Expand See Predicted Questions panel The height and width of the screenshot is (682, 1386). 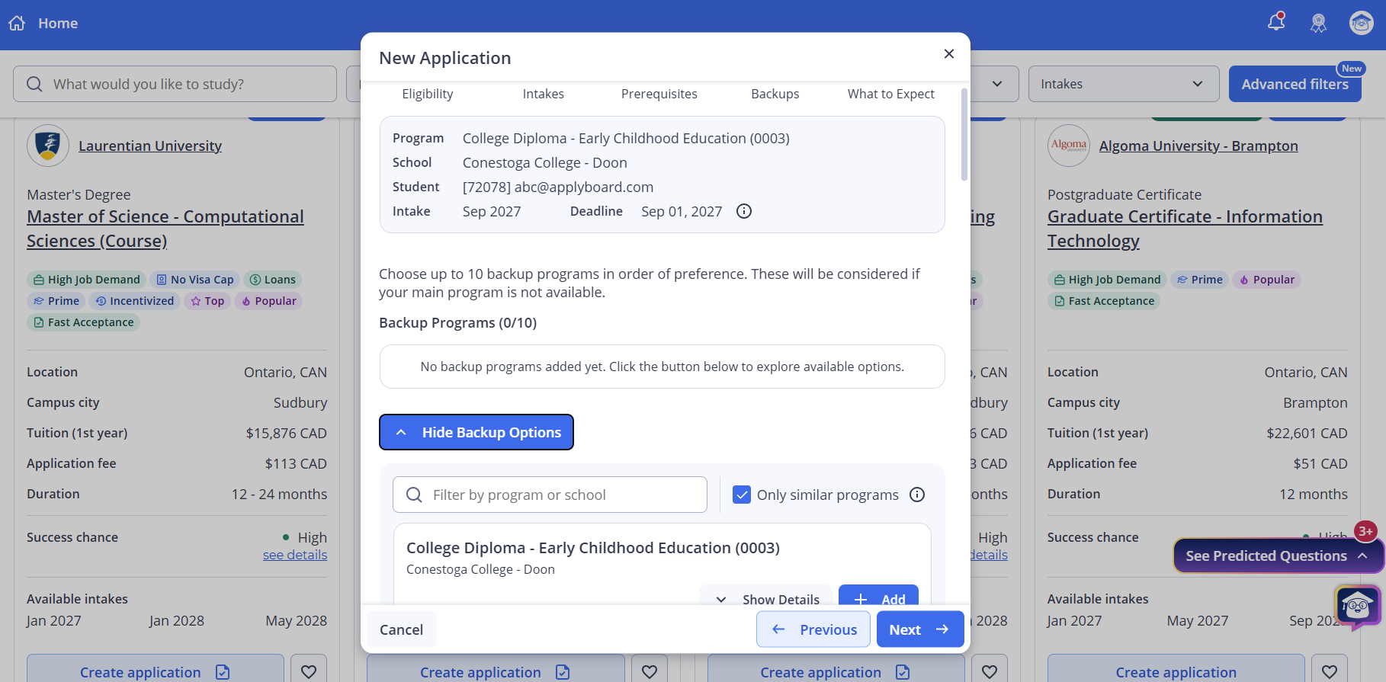click(1277, 556)
